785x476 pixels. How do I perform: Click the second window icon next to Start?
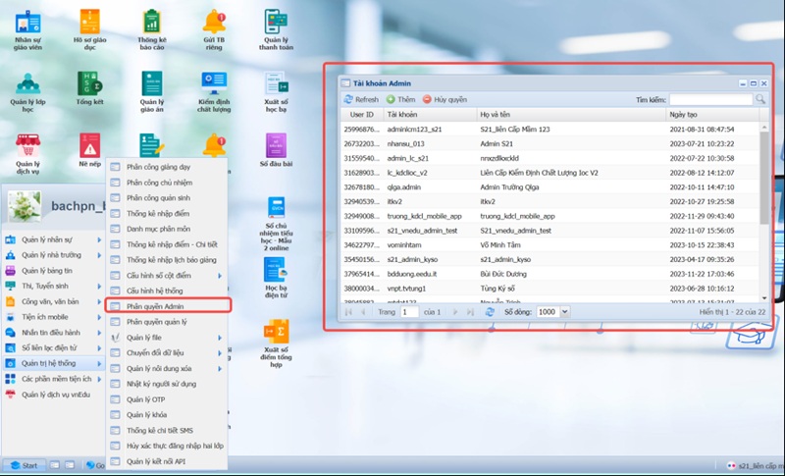[70, 465]
